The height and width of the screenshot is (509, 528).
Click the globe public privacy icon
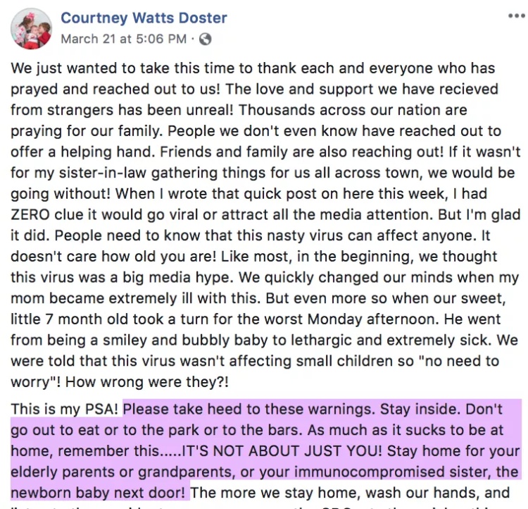point(206,39)
